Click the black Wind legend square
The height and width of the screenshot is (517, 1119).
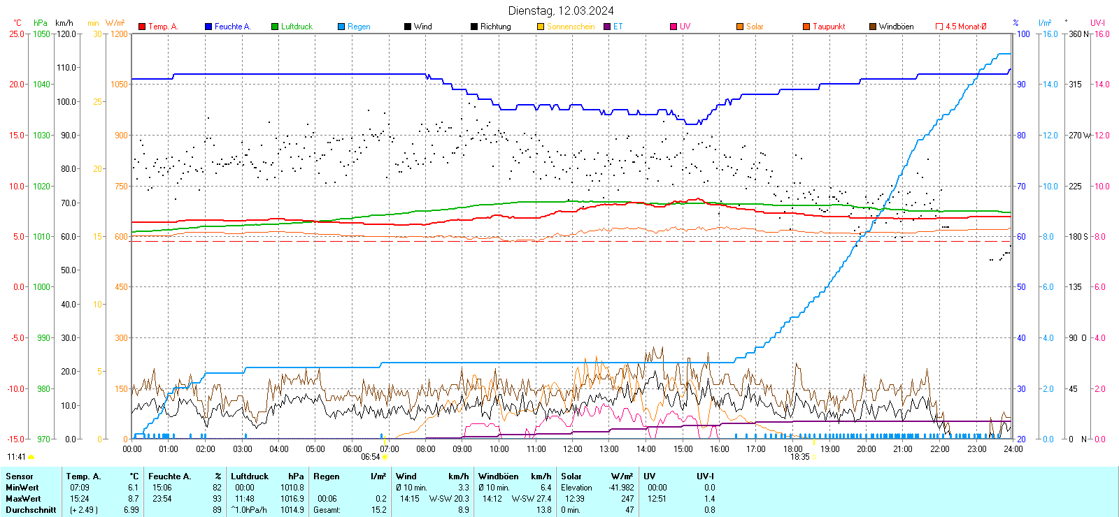tap(408, 27)
